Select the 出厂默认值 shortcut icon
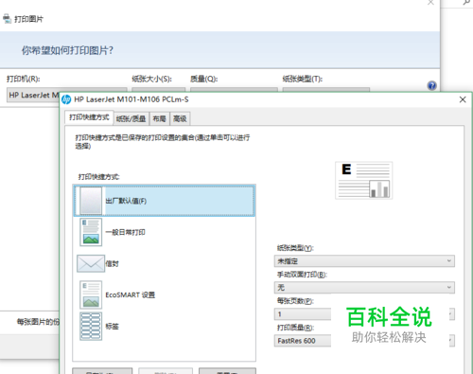 tap(91, 201)
